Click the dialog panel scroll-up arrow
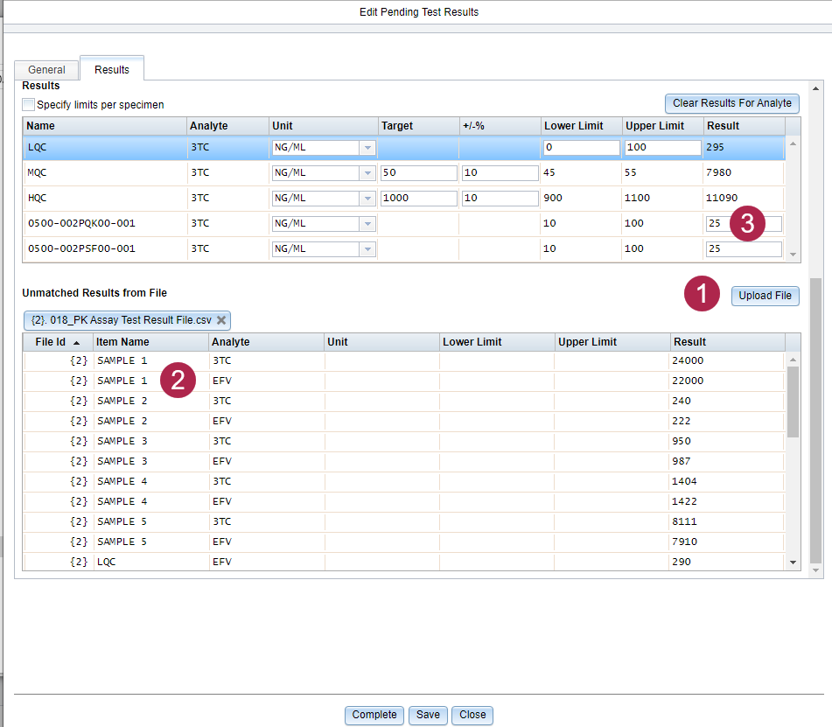The image size is (832, 727). tap(815, 88)
